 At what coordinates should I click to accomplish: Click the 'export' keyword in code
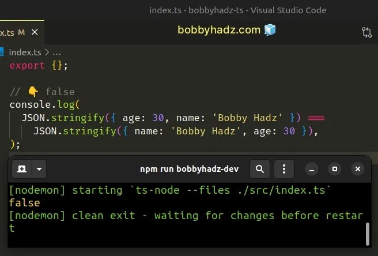point(27,66)
